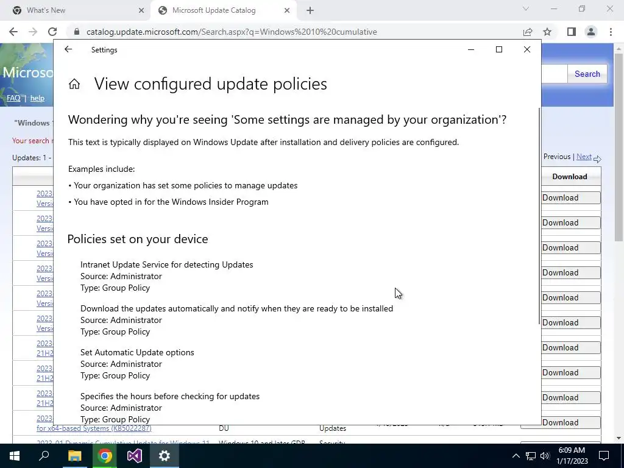Open Windows Start menu
The image size is (624, 468).
pyautogui.click(x=15, y=456)
